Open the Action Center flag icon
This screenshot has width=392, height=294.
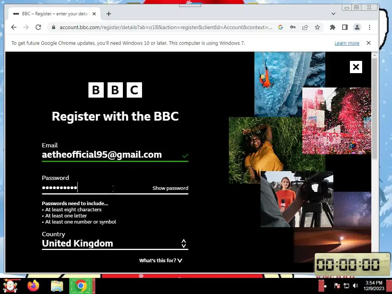(337, 286)
